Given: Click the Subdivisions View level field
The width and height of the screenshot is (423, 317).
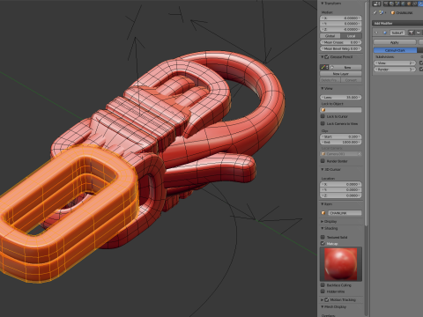Looking at the screenshot, I should (x=395, y=63).
